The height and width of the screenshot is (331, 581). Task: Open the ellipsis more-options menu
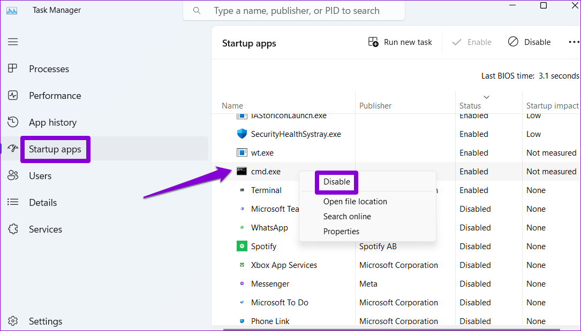[574, 42]
